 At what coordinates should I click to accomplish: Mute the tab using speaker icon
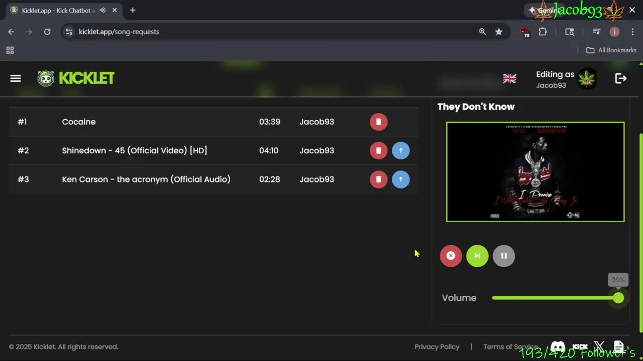(x=102, y=10)
